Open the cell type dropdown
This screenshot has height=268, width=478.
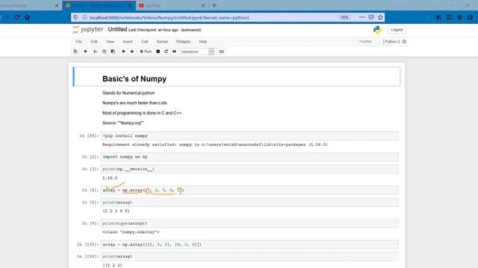click(x=197, y=51)
